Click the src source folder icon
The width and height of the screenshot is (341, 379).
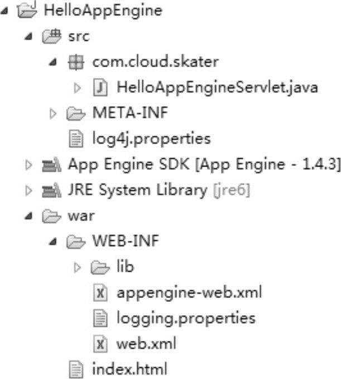click(50, 36)
